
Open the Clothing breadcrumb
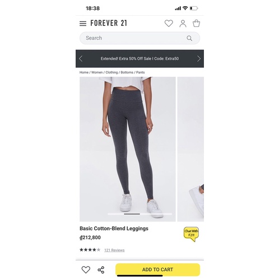pyautogui.click(x=111, y=72)
